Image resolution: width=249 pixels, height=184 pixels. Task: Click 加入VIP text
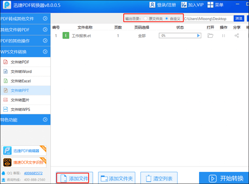(196, 5)
